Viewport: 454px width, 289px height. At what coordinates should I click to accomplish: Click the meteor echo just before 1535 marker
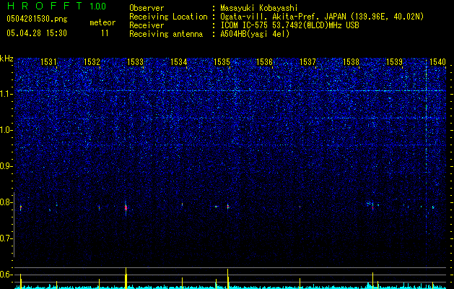tap(228, 207)
